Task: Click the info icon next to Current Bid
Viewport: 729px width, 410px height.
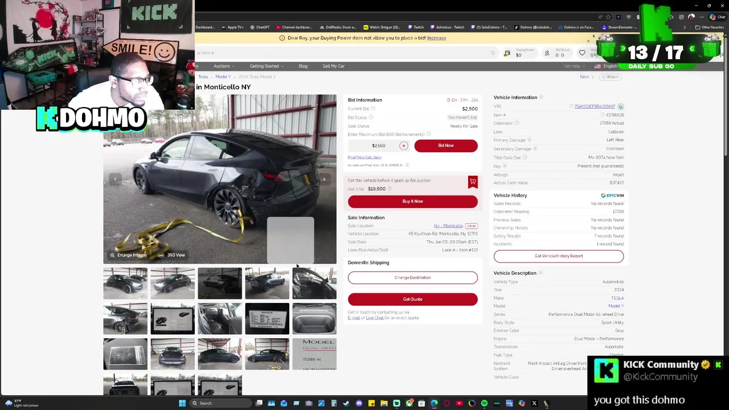Action: tap(374, 109)
